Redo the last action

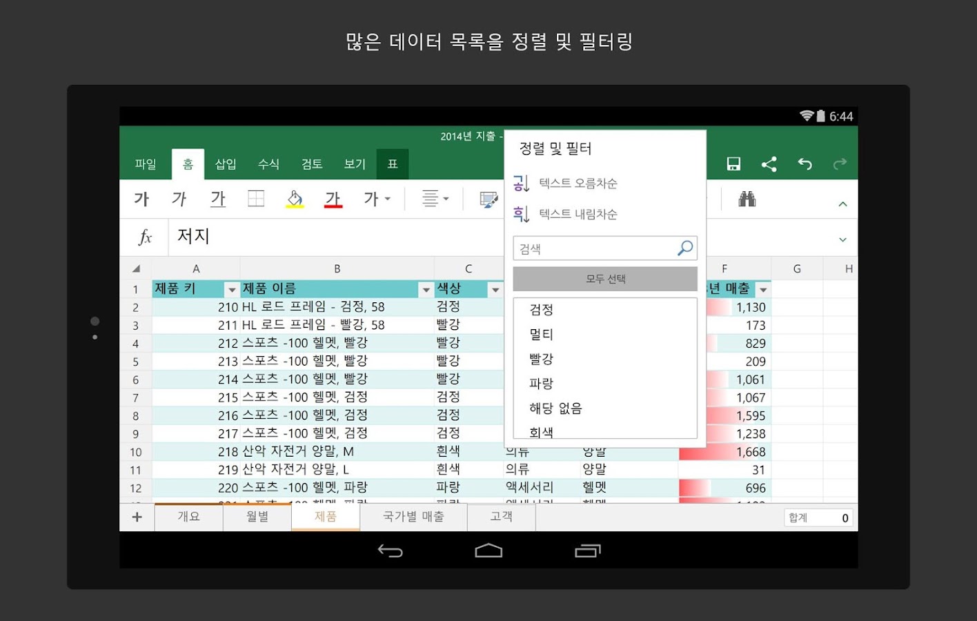(x=840, y=164)
